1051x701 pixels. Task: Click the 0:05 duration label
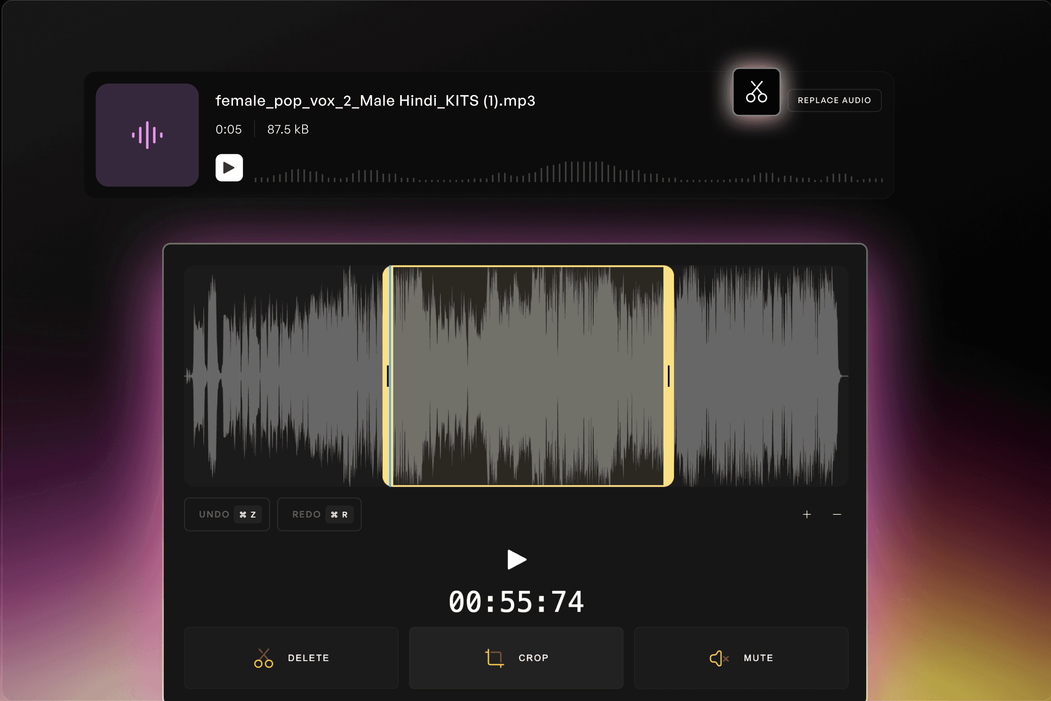point(228,130)
